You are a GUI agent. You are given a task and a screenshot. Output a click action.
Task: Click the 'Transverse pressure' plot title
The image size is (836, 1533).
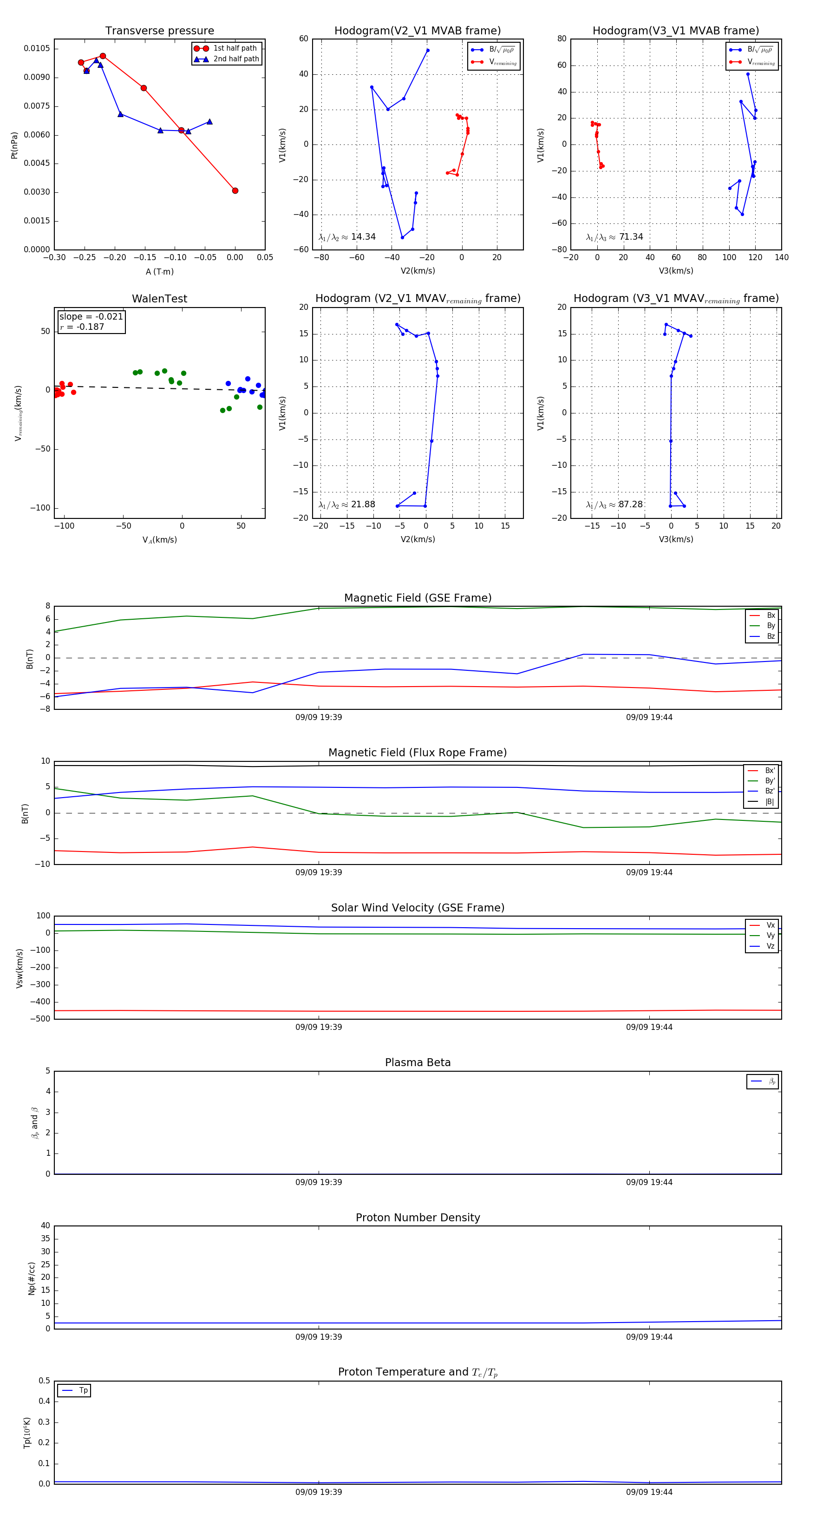(x=159, y=31)
